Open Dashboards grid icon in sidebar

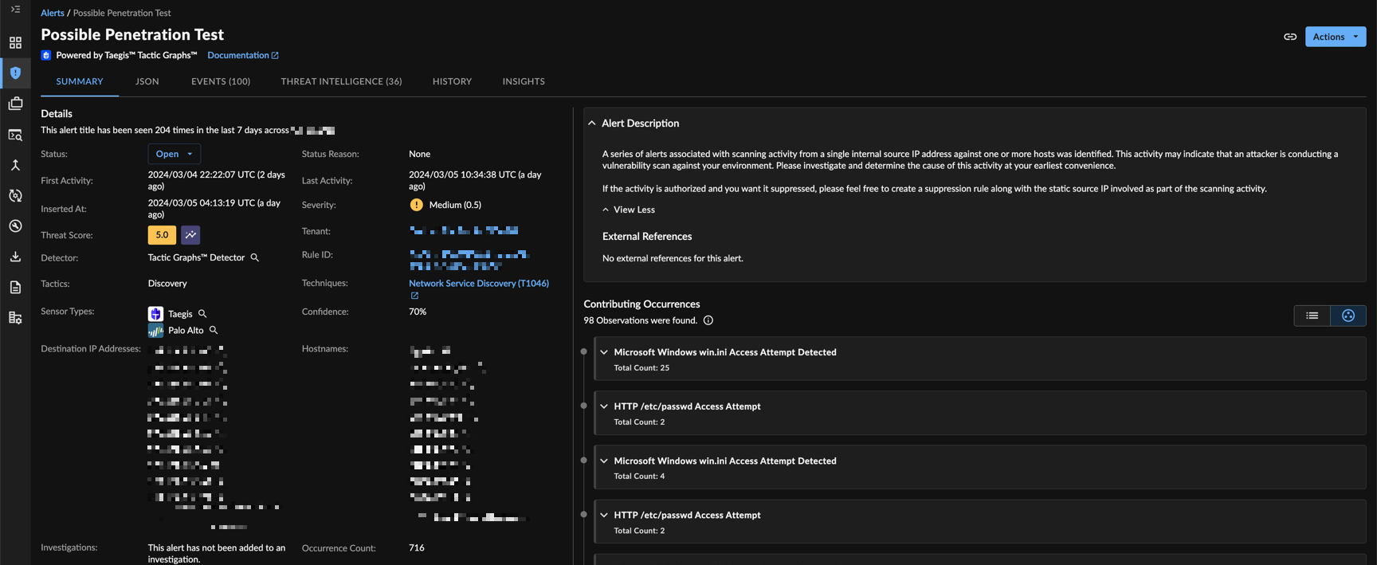pyautogui.click(x=15, y=42)
